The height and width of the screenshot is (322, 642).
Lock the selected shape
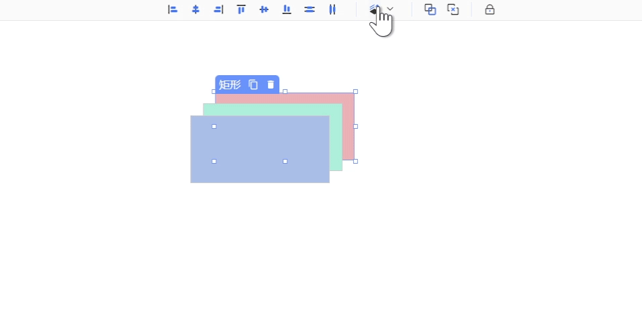490,9
